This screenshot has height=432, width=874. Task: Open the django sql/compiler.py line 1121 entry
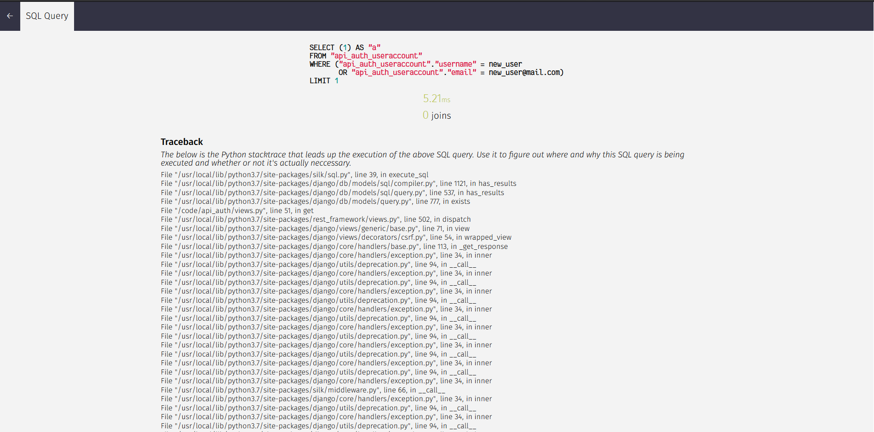pyautogui.click(x=338, y=183)
